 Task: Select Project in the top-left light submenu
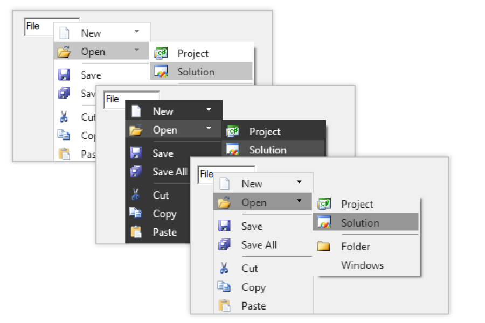pyautogui.click(x=193, y=53)
